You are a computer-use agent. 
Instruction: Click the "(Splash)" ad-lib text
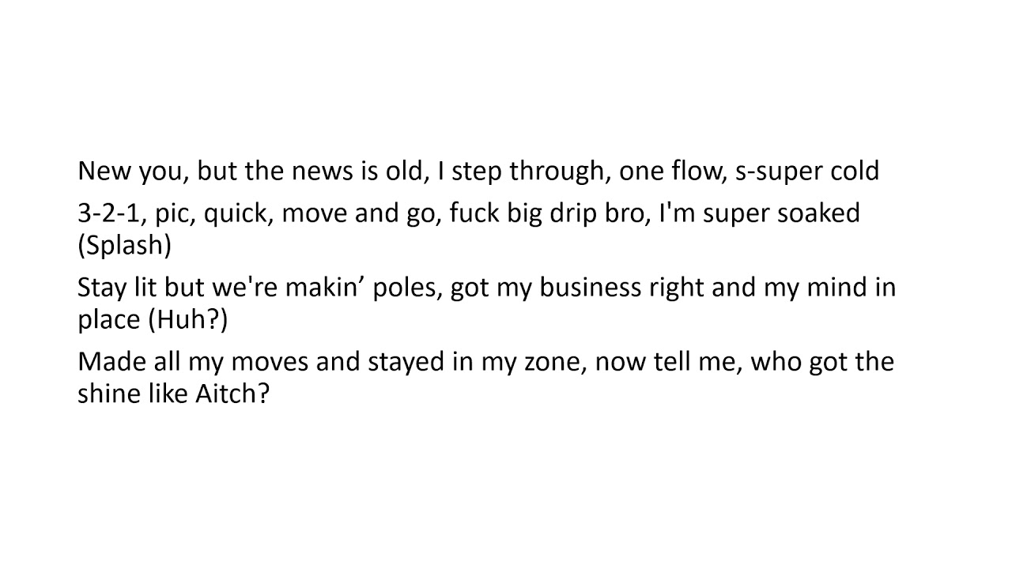point(124,245)
